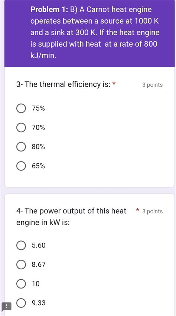
Task: Click the thermal efficiency question title
Action: tap(63, 84)
